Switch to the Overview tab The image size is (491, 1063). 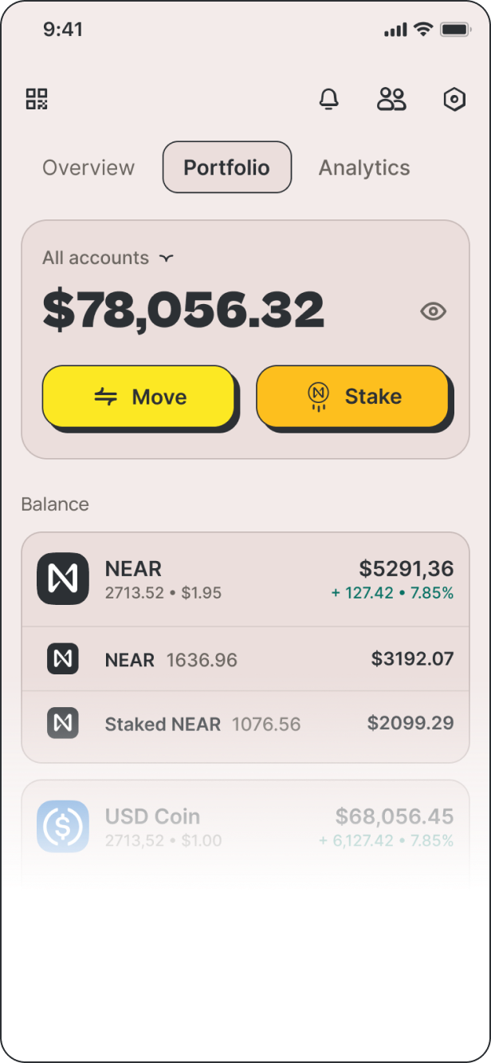tap(88, 168)
